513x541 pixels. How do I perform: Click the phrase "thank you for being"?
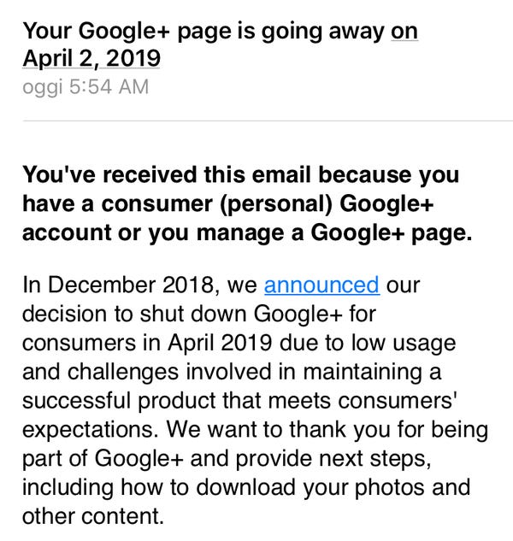point(388,430)
